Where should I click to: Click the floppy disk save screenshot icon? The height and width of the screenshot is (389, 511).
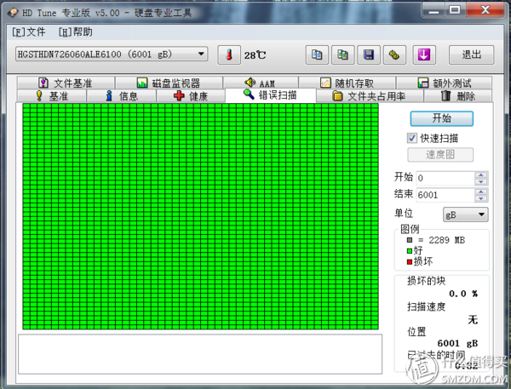369,54
